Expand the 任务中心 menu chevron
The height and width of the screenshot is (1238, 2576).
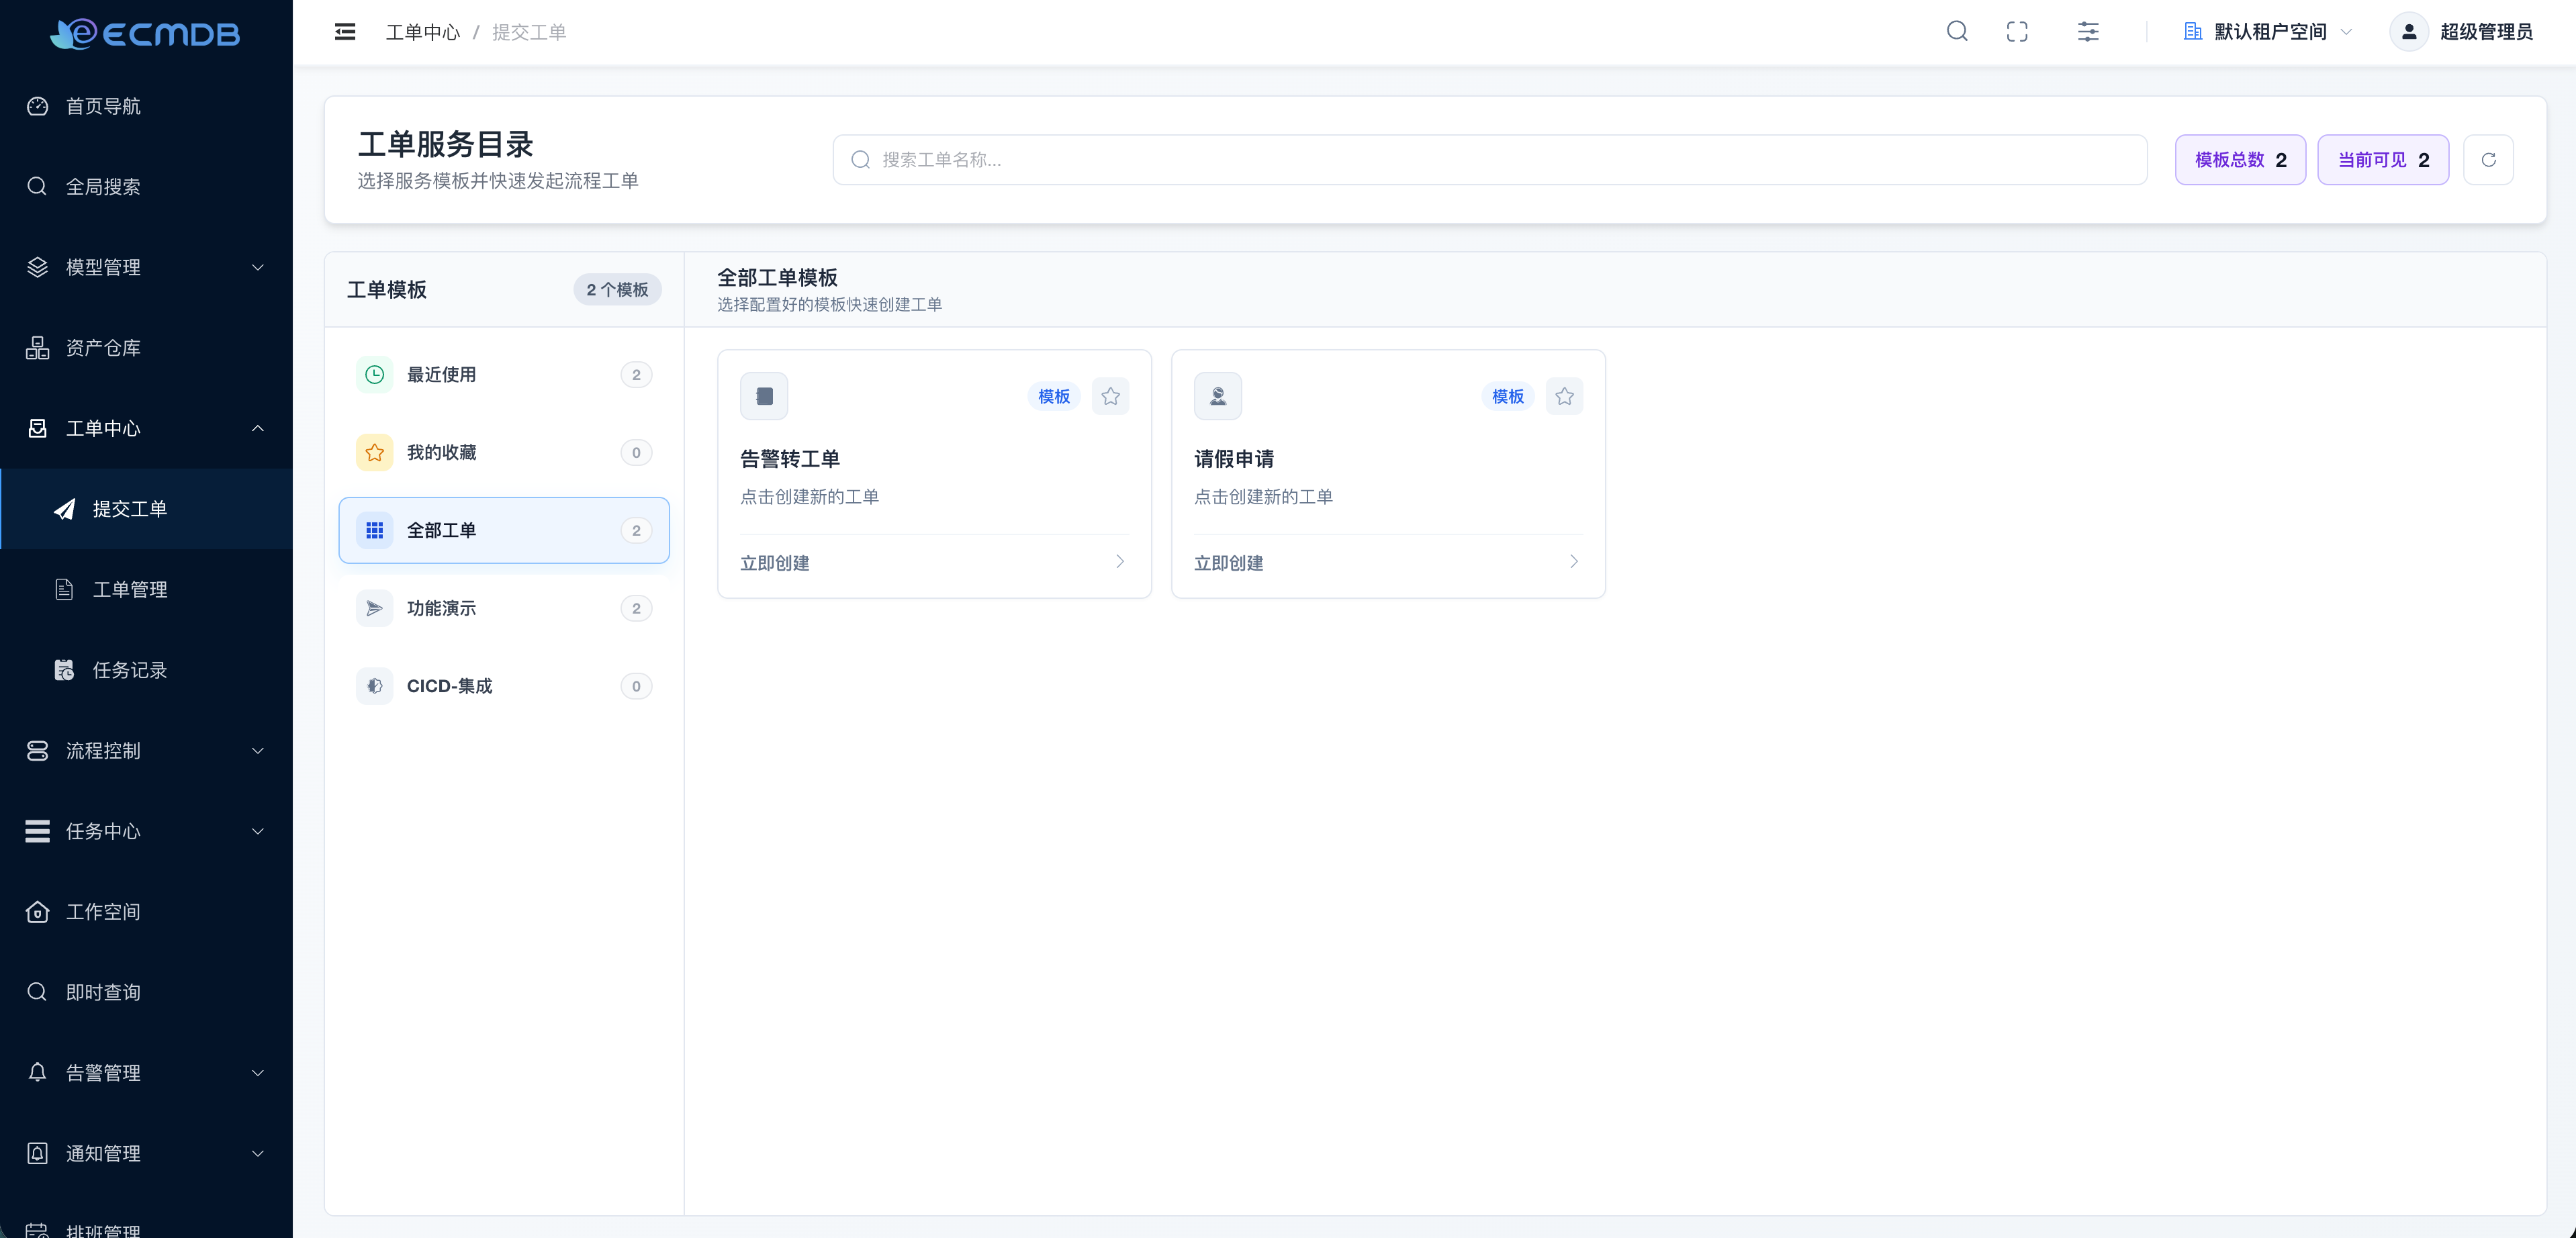(258, 831)
